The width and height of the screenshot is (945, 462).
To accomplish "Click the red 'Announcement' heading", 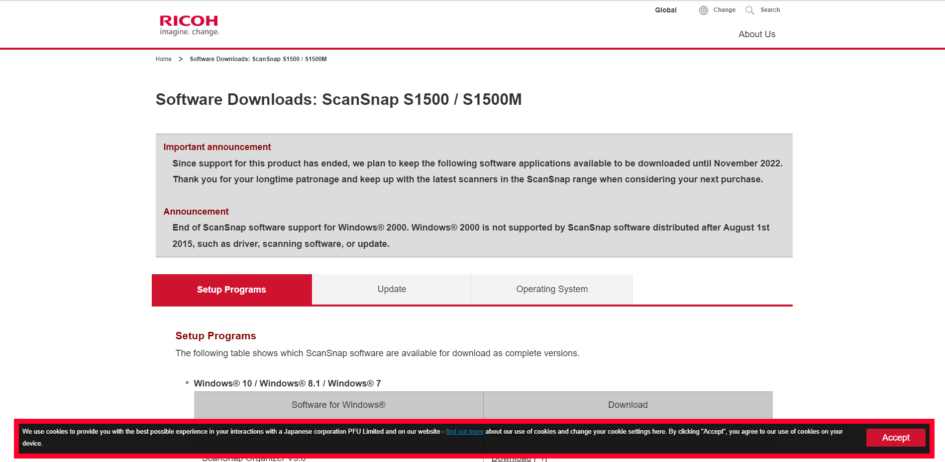I will (196, 212).
